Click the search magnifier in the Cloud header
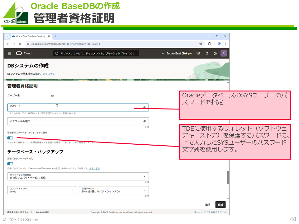The image size is (299, 224). pos(57,54)
